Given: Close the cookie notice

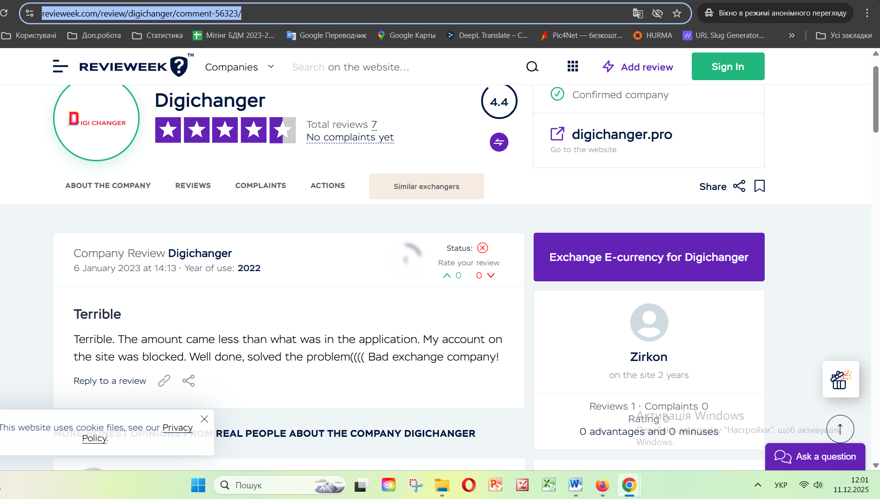Looking at the screenshot, I should (x=204, y=419).
